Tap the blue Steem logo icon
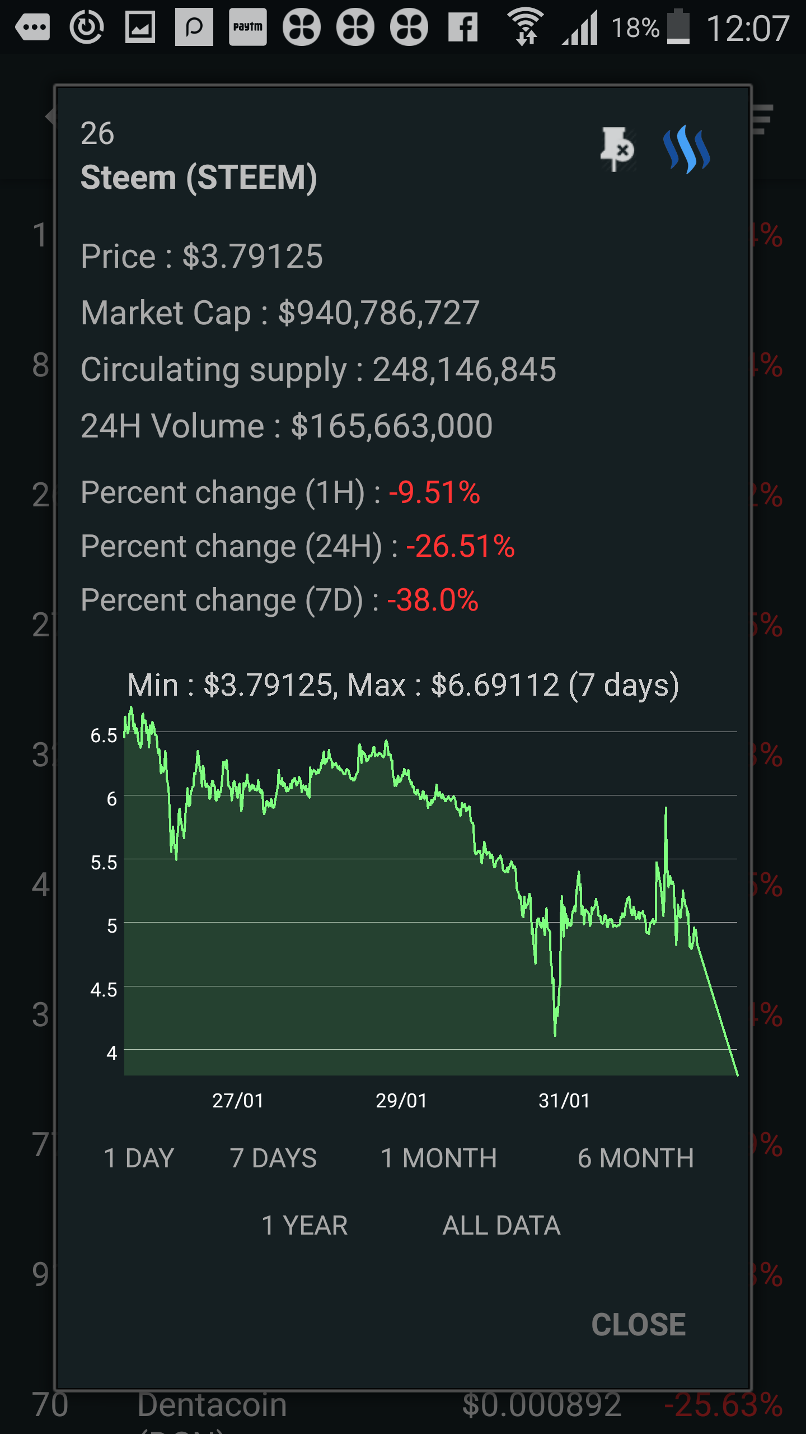 click(x=686, y=150)
